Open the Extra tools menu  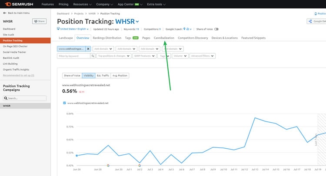click(156, 4)
